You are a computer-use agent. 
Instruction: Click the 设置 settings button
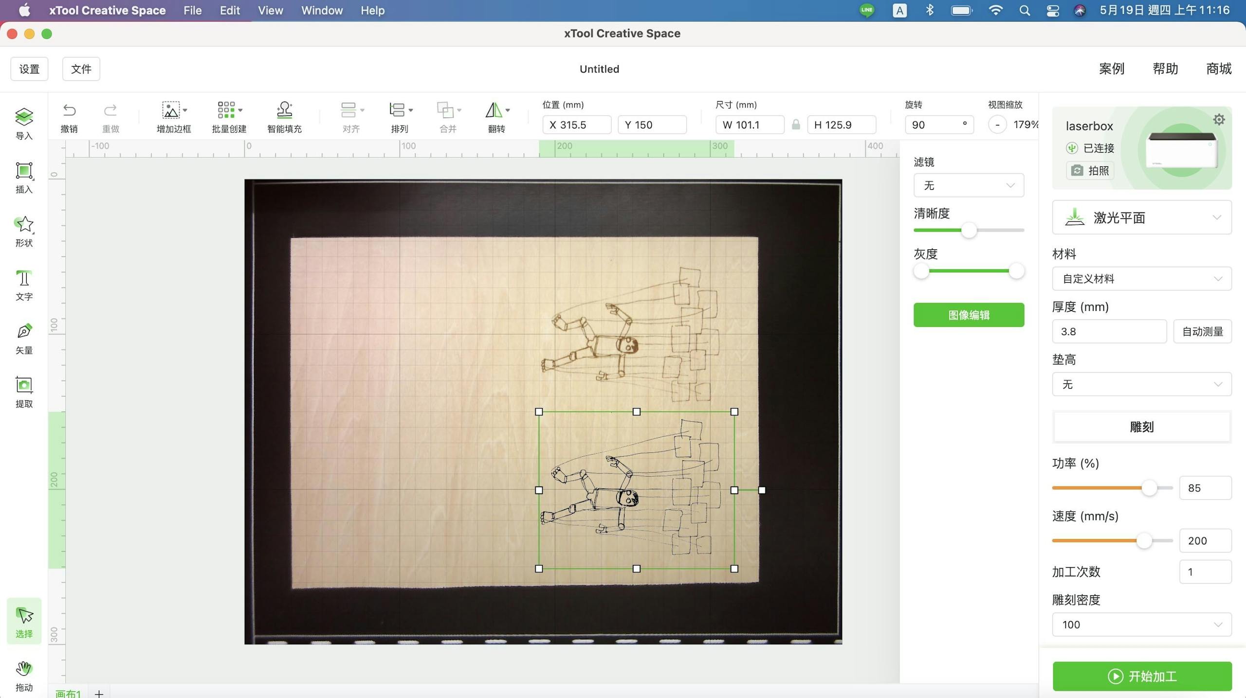29,69
